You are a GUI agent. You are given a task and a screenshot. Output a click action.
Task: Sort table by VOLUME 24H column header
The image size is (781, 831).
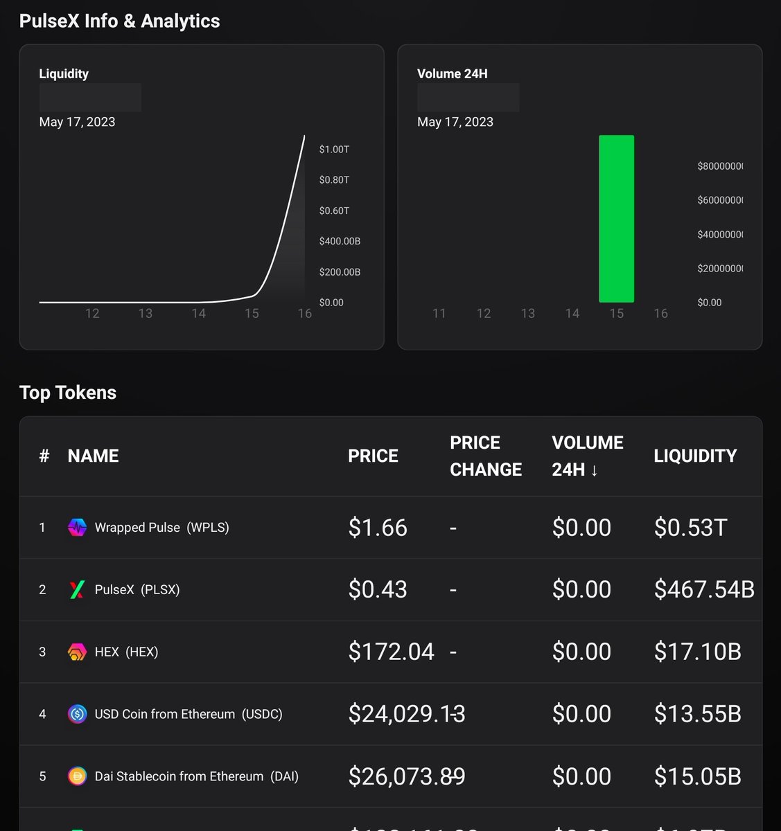[x=588, y=456]
